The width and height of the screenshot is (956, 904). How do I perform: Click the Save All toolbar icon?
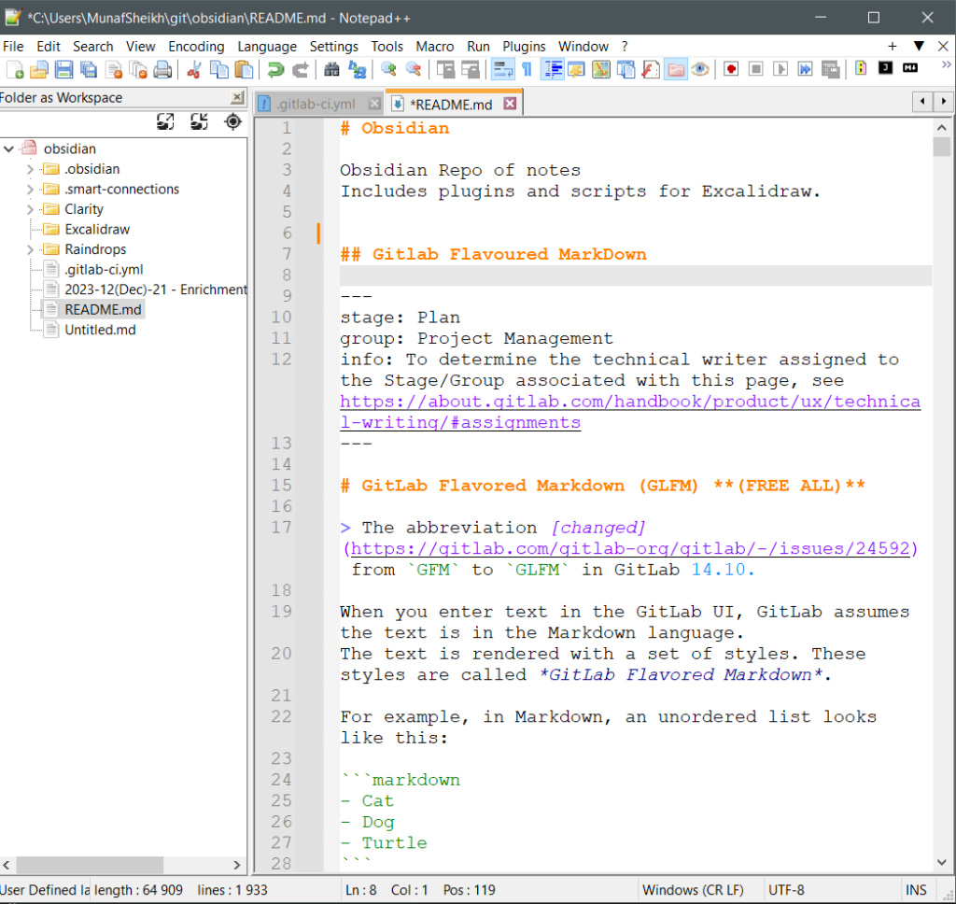click(x=89, y=70)
